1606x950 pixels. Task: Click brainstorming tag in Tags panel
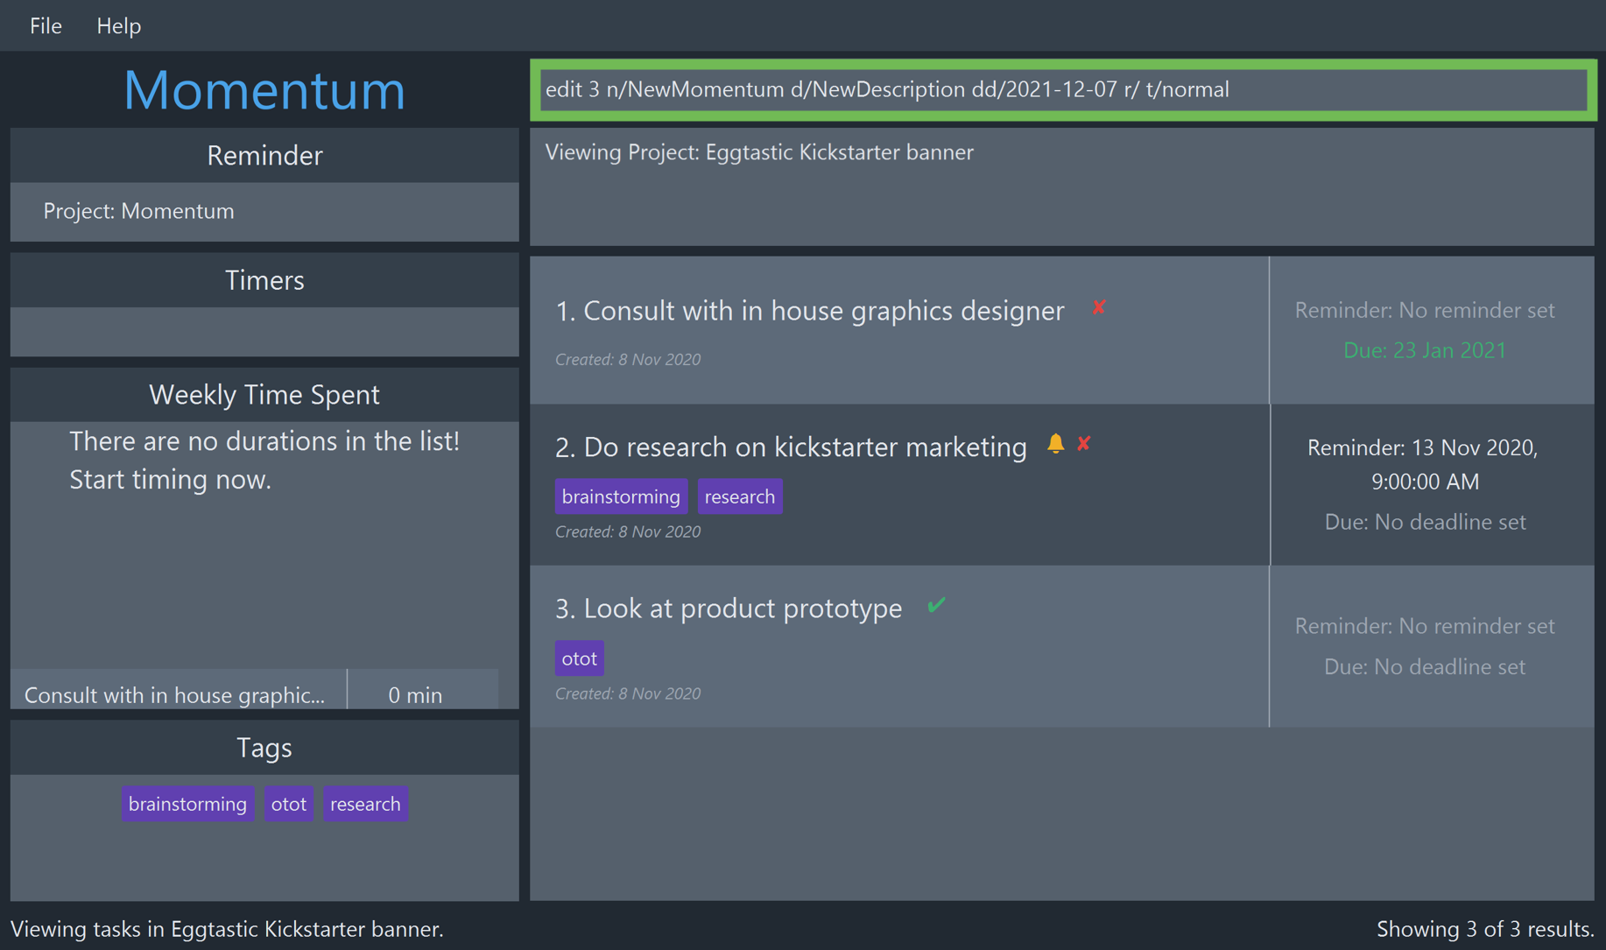[187, 804]
